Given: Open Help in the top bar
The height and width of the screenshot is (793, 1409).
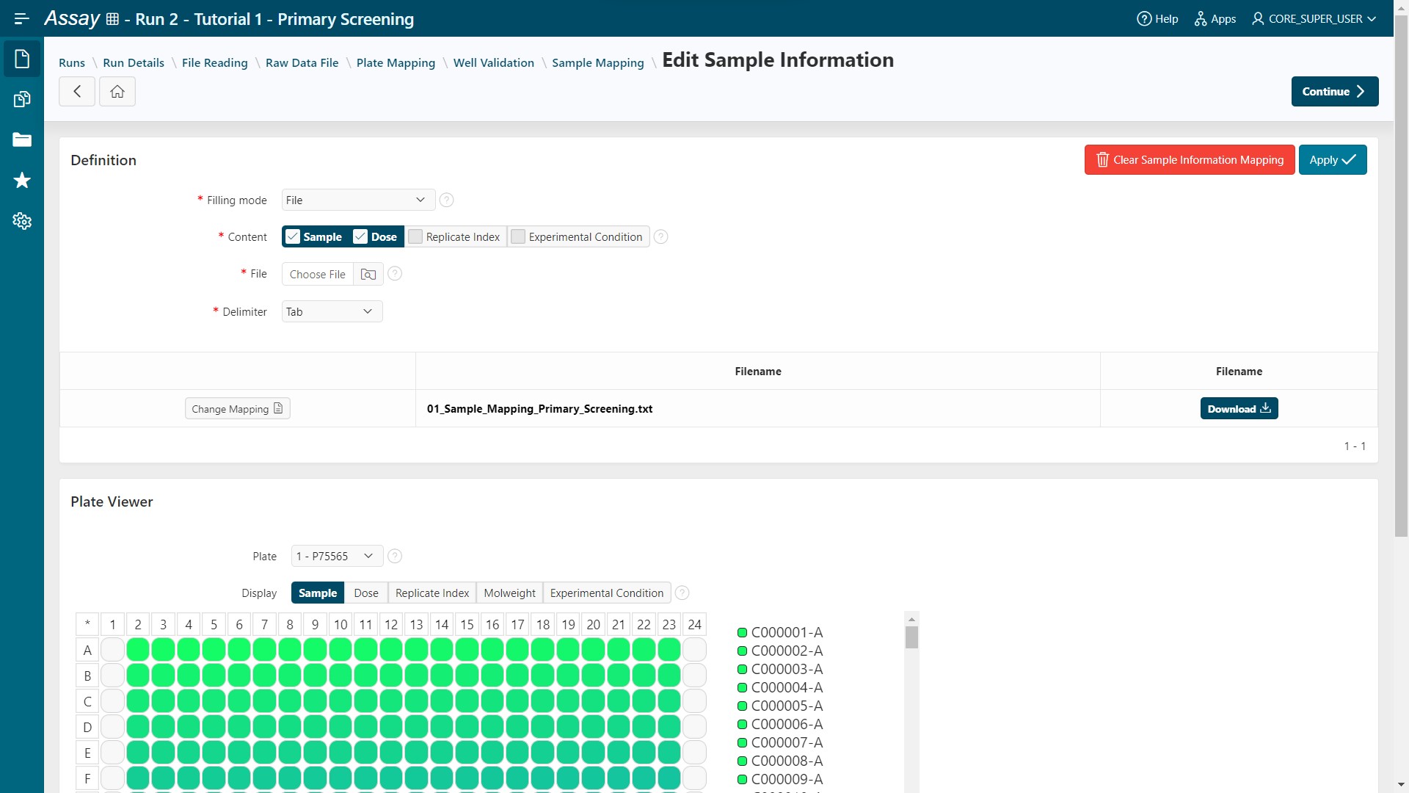Looking at the screenshot, I should pyautogui.click(x=1157, y=19).
